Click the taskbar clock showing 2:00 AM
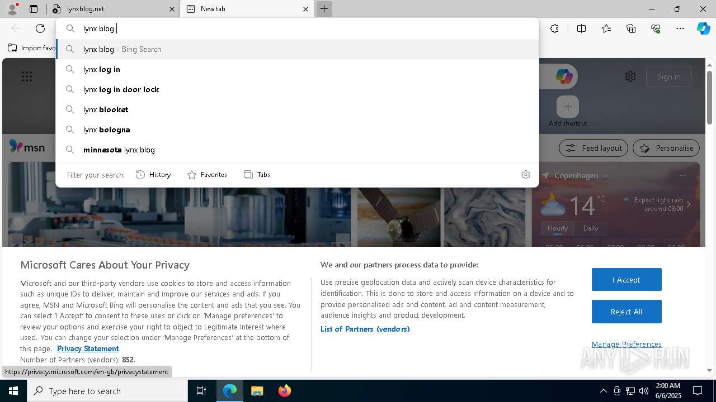Image resolution: width=716 pixels, height=402 pixels. [667, 391]
